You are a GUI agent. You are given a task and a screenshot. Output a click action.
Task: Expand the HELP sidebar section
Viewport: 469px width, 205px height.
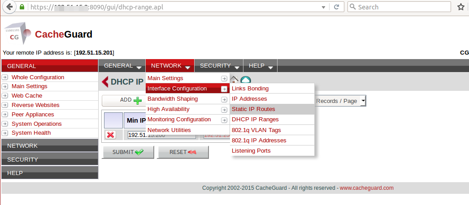pos(50,172)
